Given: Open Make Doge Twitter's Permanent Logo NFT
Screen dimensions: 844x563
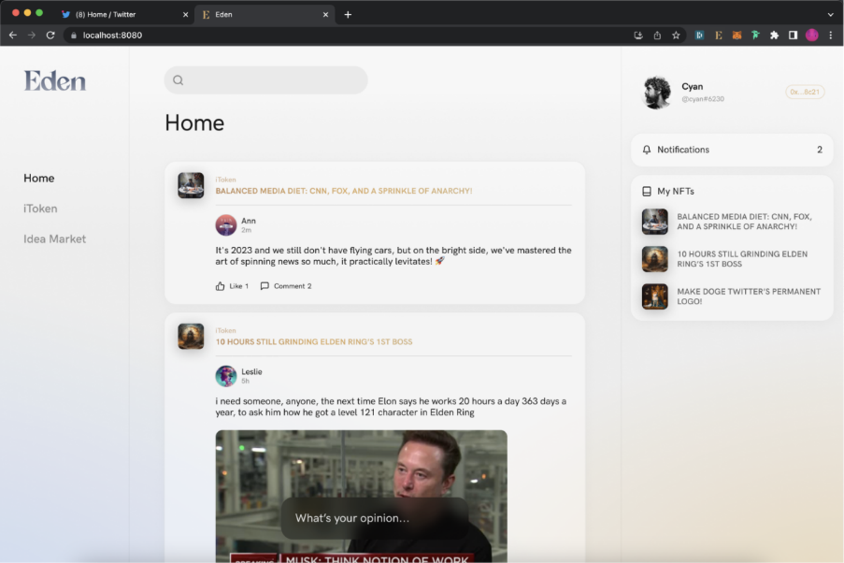Looking at the screenshot, I should click(732, 296).
